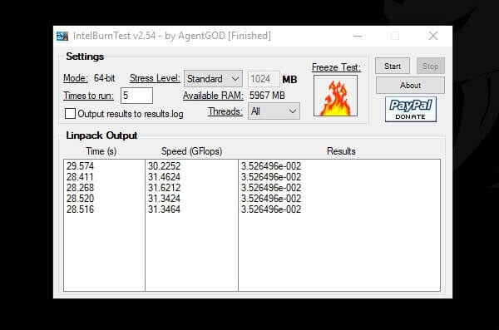The width and height of the screenshot is (499, 330).
Task: Select the 30.2252 GFlops speed value
Action: 164,166
